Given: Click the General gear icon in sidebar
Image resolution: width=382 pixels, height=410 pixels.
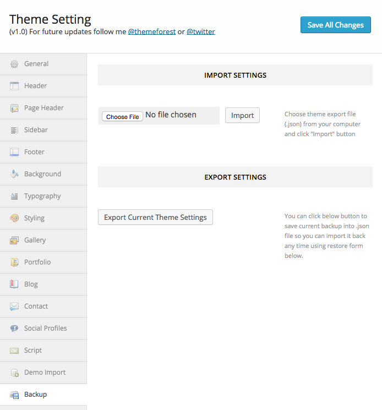Looking at the screenshot, I should click(14, 64).
